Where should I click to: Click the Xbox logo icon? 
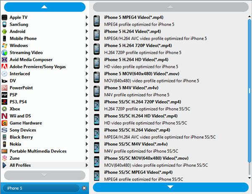point(4,109)
